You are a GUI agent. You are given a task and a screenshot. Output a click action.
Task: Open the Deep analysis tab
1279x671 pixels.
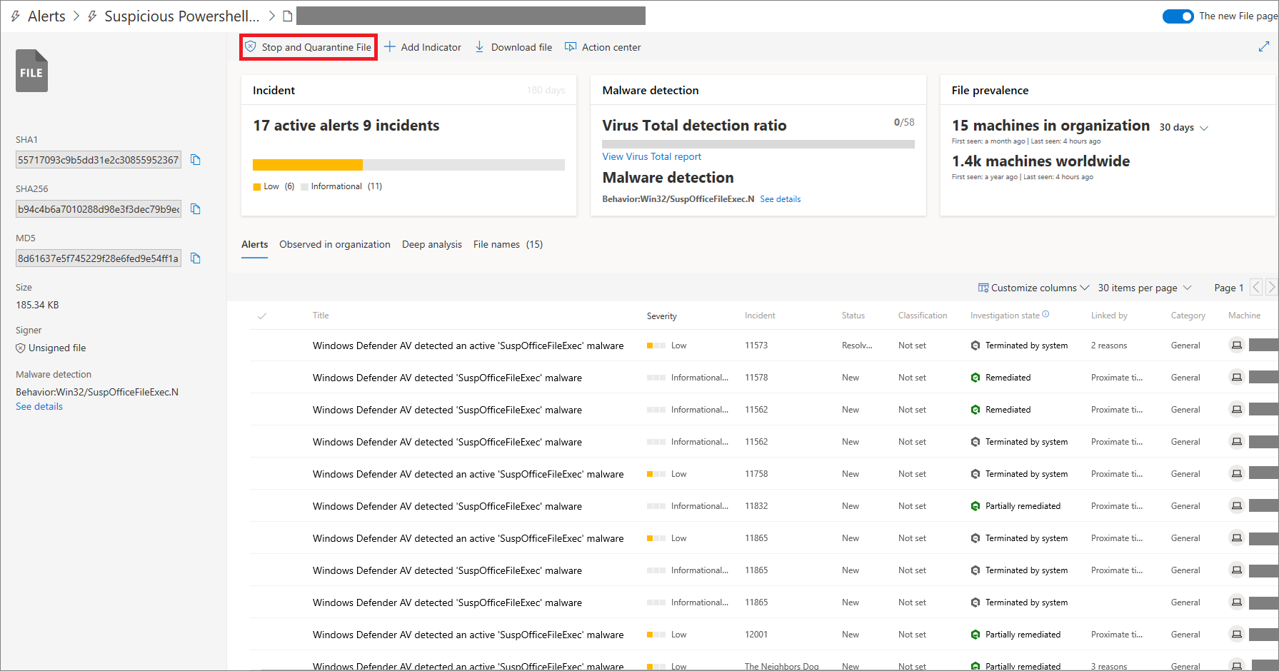coord(431,244)
